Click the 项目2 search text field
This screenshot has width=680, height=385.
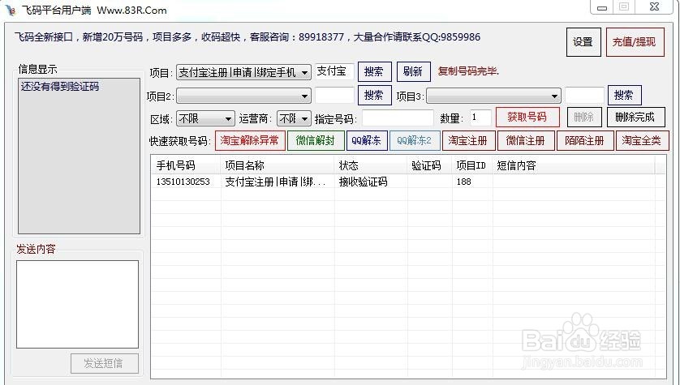pos(334,96)
